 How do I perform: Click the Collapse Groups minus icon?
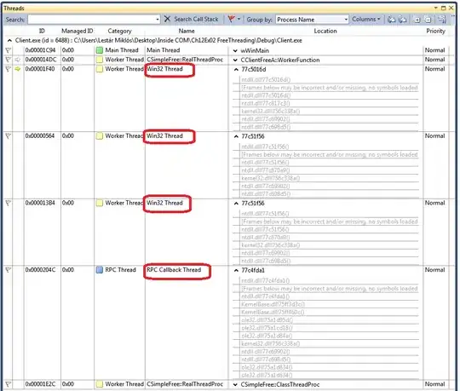428,20
